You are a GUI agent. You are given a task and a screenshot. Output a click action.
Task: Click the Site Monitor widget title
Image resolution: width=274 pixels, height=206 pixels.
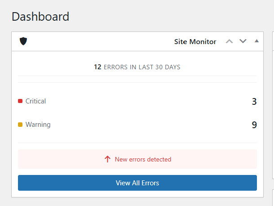(x=195, y=42)
